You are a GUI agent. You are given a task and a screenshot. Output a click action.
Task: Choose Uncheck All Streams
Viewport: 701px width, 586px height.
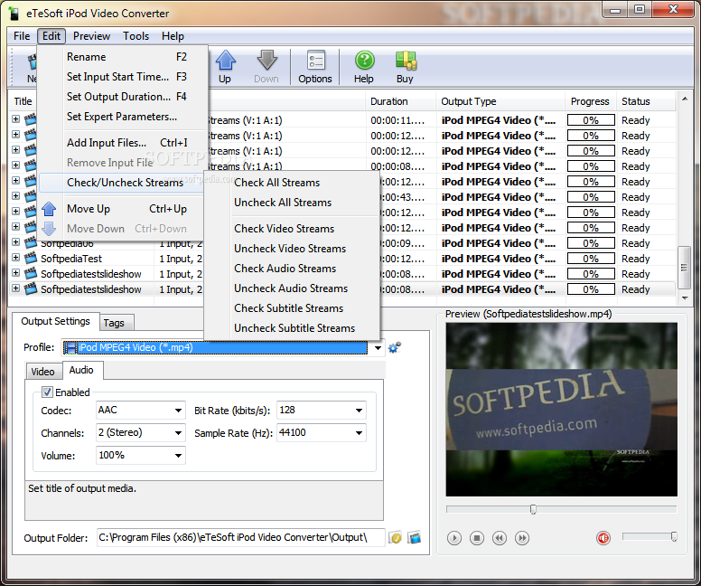pyautogui.click(x=292, y=203)
